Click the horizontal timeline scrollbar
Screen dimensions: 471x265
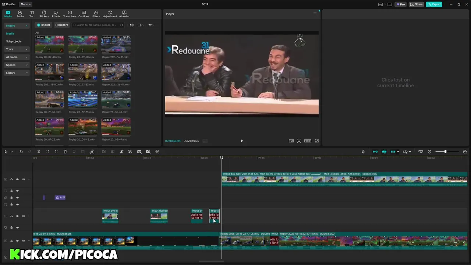[211, 262]
